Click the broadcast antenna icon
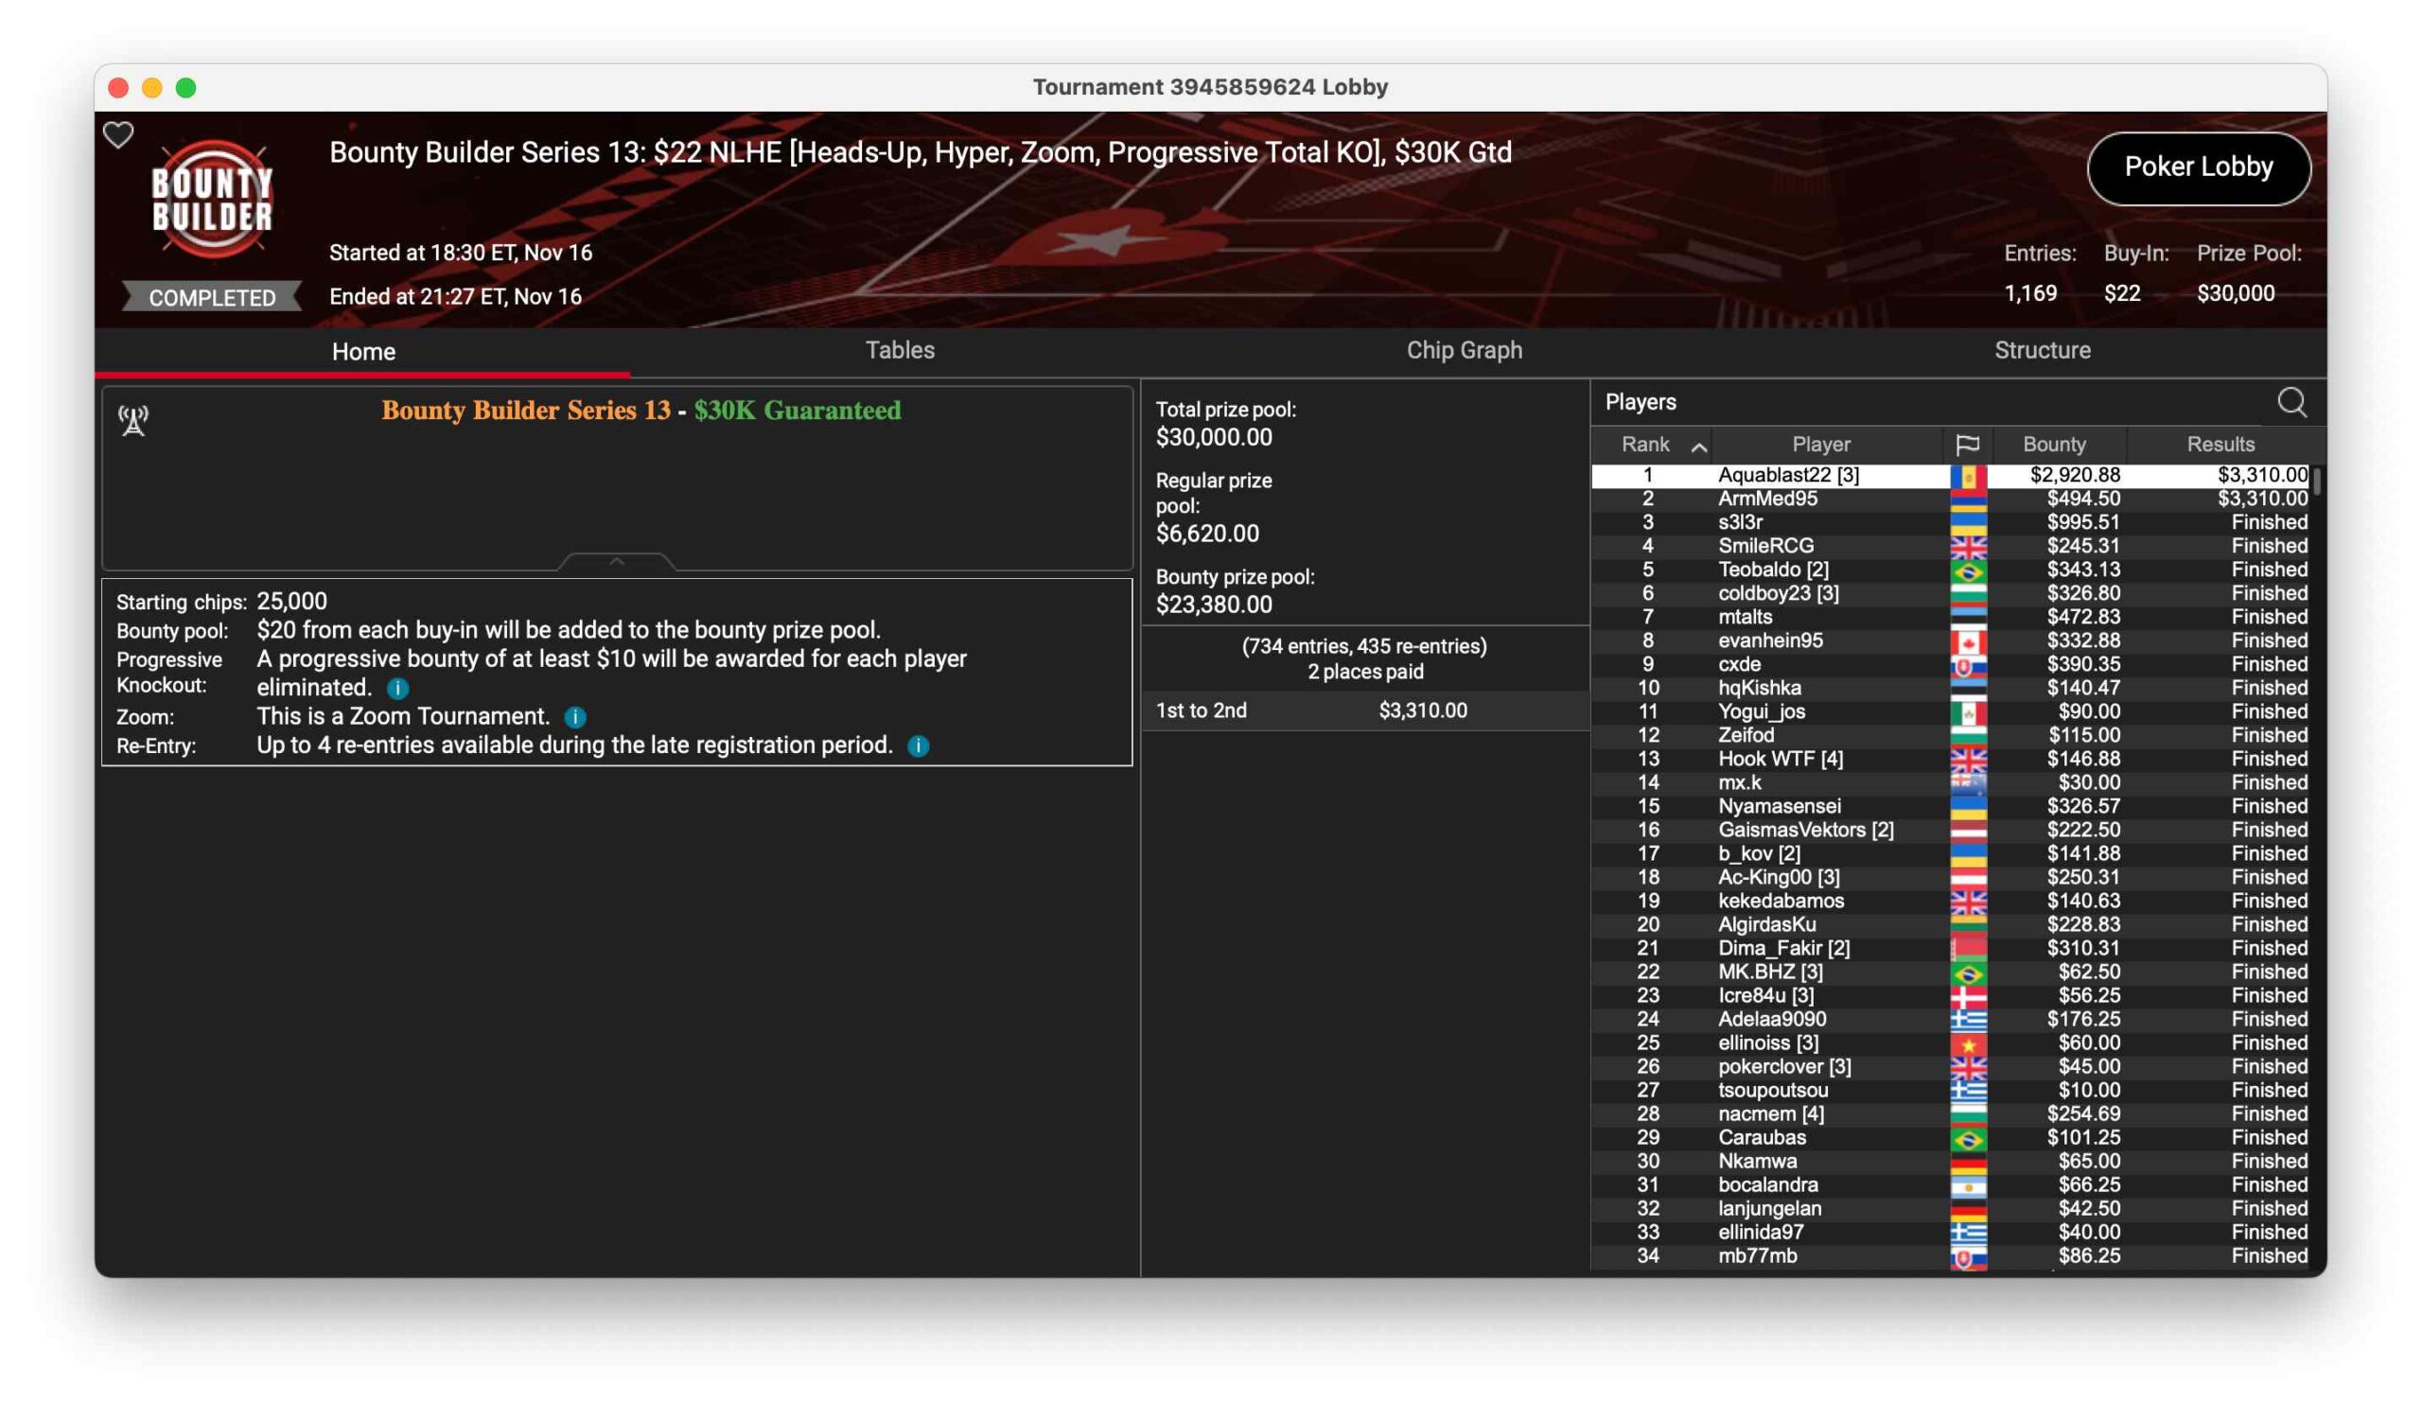 pos(133,420)
